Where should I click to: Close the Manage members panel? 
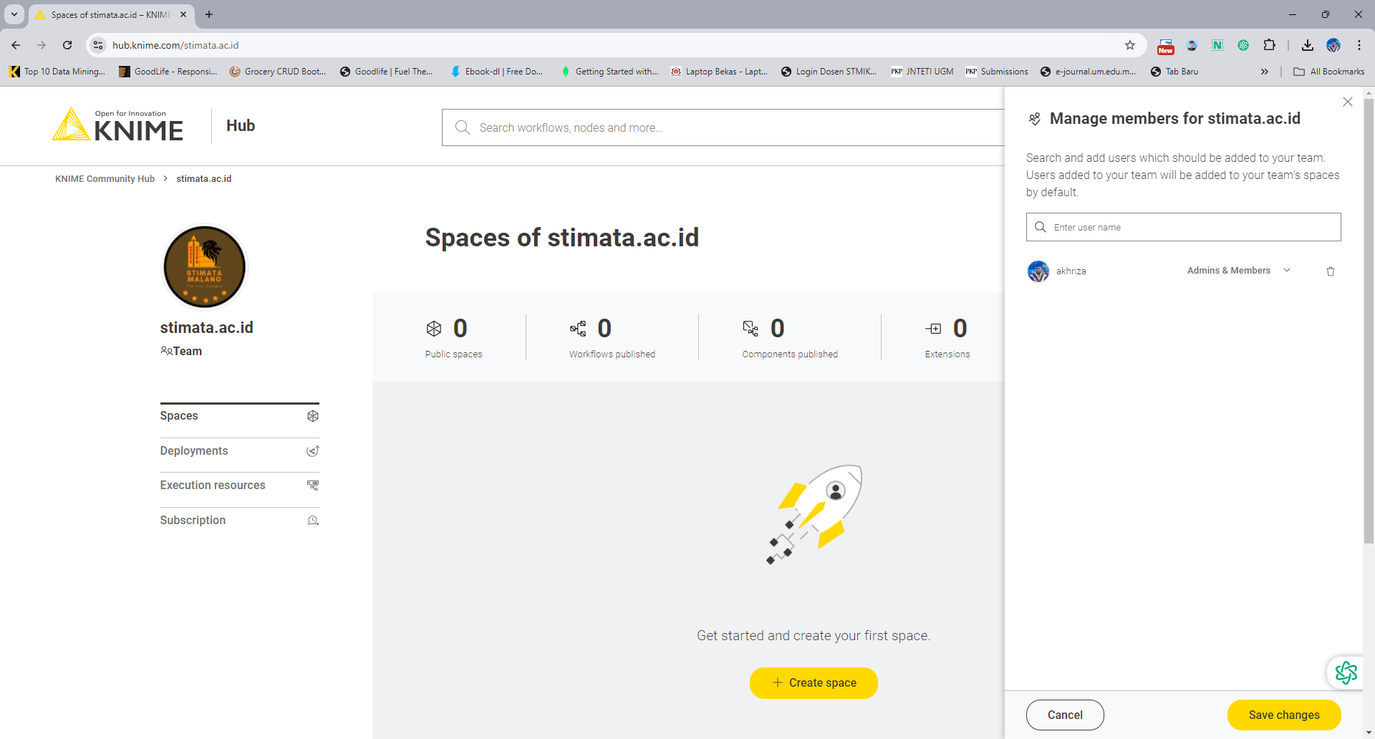(x=1348, y=102)
